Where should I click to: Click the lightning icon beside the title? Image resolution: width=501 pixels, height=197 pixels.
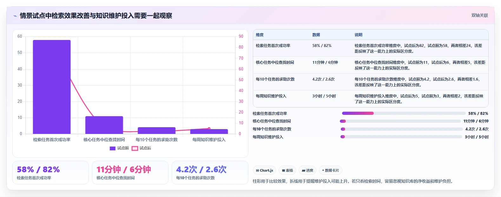point(15,16)
